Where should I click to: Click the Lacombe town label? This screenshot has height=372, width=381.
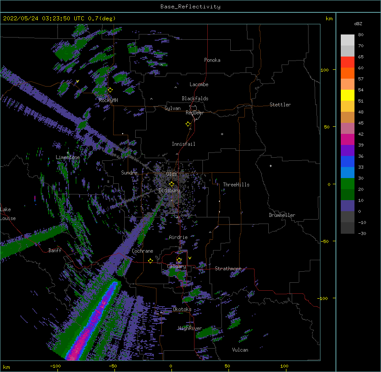199,84
